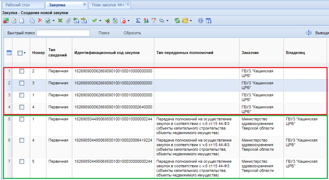Switch to the Рабочий стол tab

tap(17, 5)
